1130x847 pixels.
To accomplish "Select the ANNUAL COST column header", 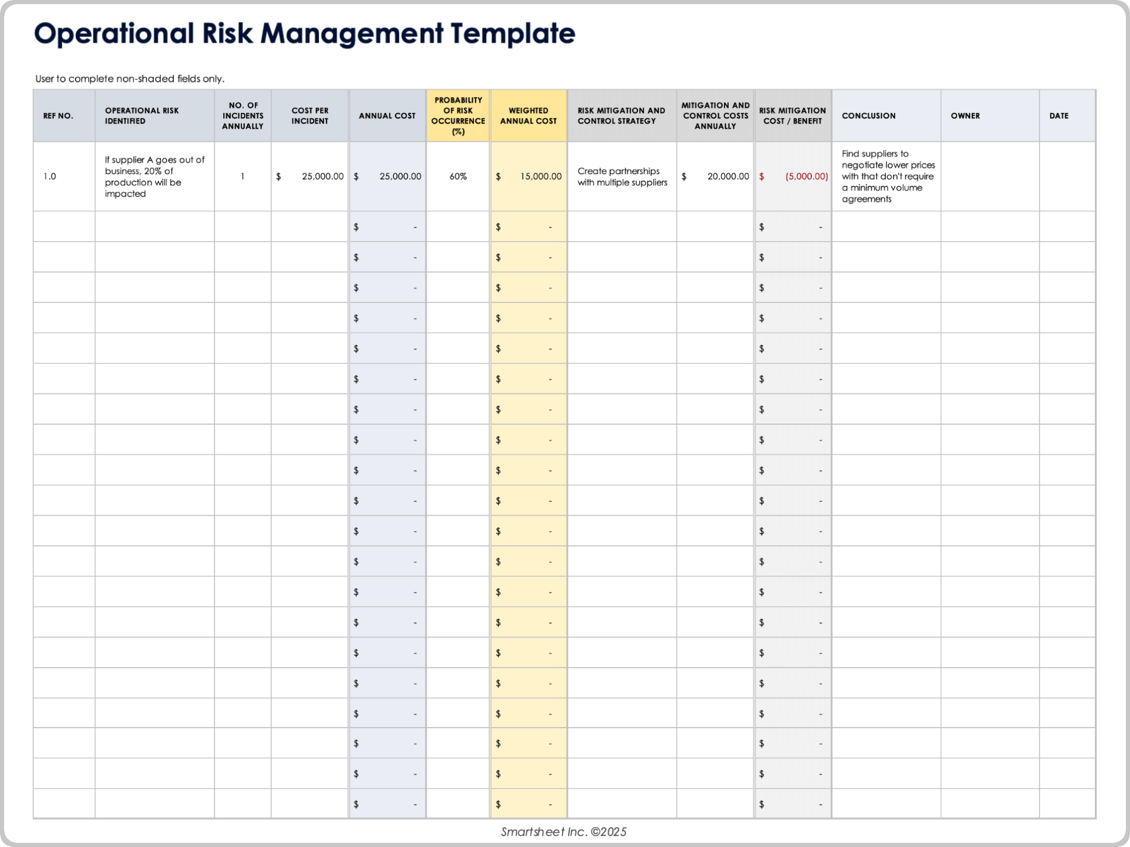I will [387, 115].
